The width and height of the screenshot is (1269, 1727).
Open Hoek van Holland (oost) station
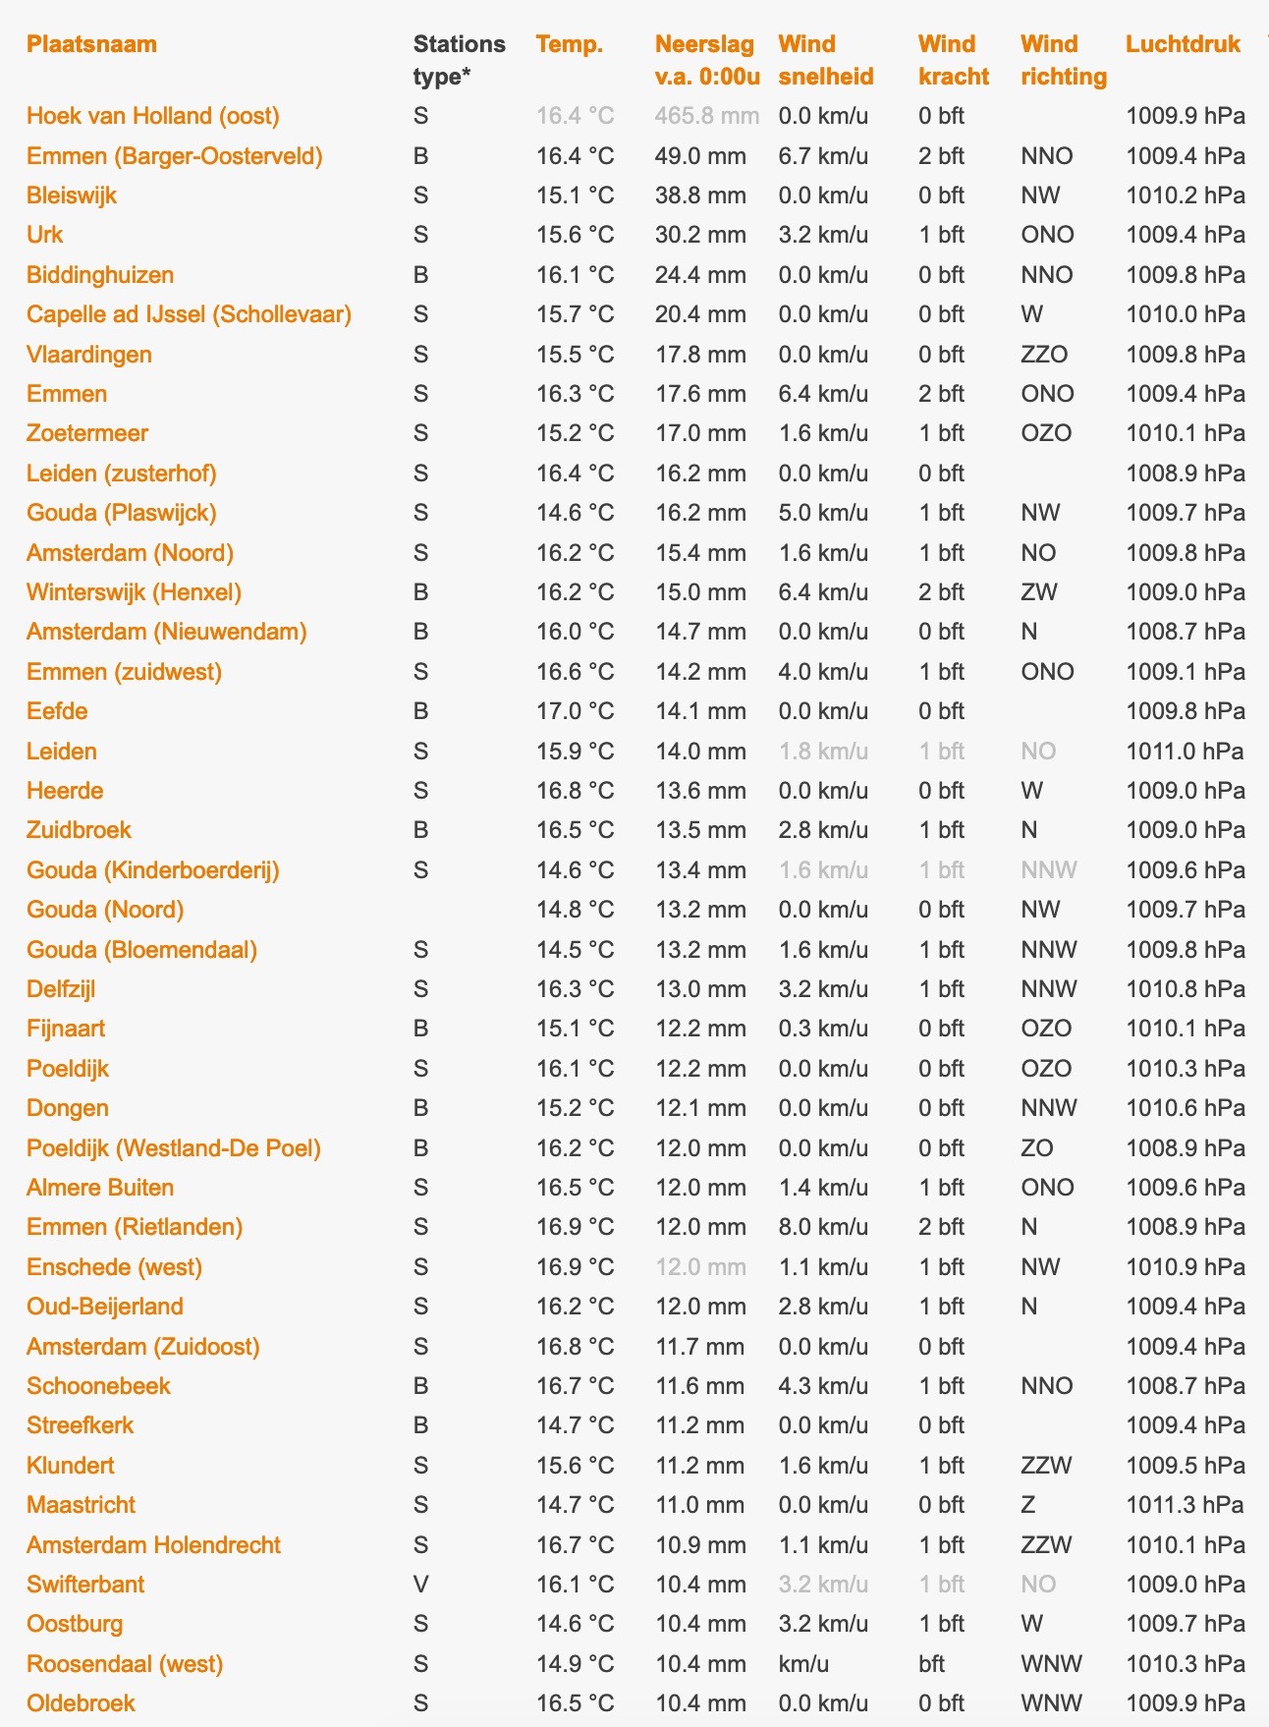pos(152,116)
